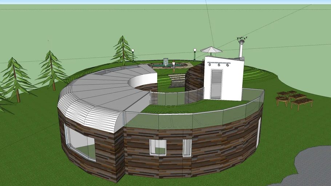The width and height of the screenshot is (331, 186).
Task: Select the metal chimney pipe
Action: point(240,50)
